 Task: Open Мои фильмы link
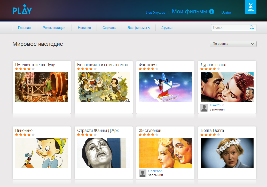click(190, 12)
